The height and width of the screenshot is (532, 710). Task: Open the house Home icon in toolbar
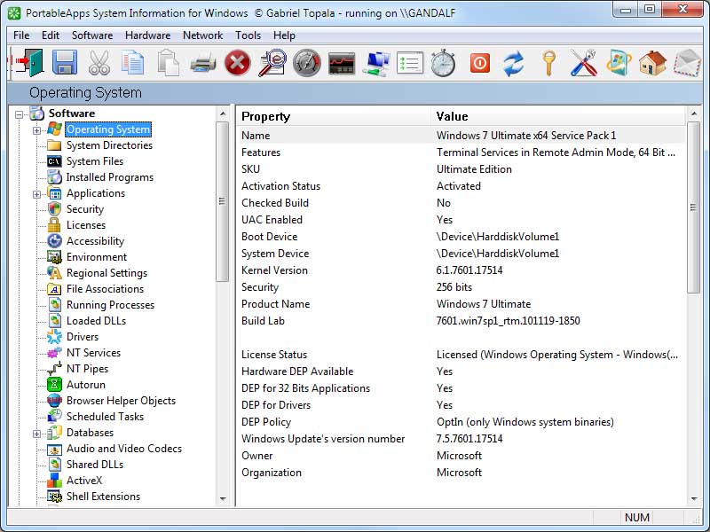pyautogui.click(x=652, y=63)
